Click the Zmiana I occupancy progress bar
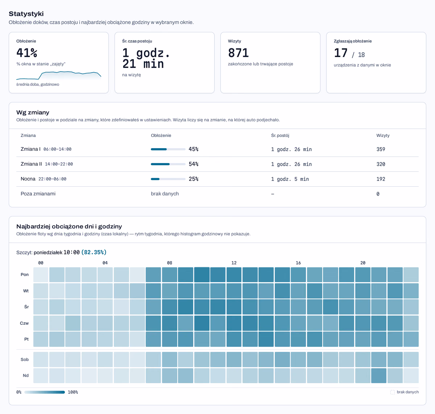This screenshot has height=414, width=435. click(168, 149)
